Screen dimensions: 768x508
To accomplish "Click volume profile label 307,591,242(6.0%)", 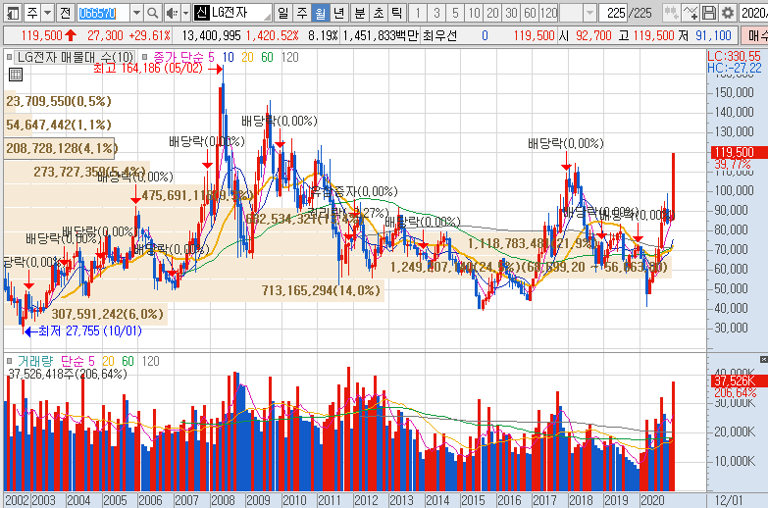I will click(x=107, y=314).
